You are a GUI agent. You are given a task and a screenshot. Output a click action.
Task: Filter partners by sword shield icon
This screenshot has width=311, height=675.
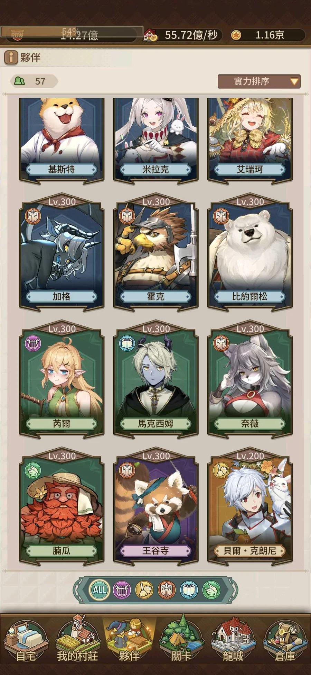point(167,590)
